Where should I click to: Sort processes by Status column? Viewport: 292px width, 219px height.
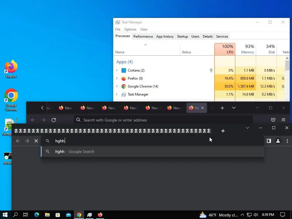coord(197,49)
